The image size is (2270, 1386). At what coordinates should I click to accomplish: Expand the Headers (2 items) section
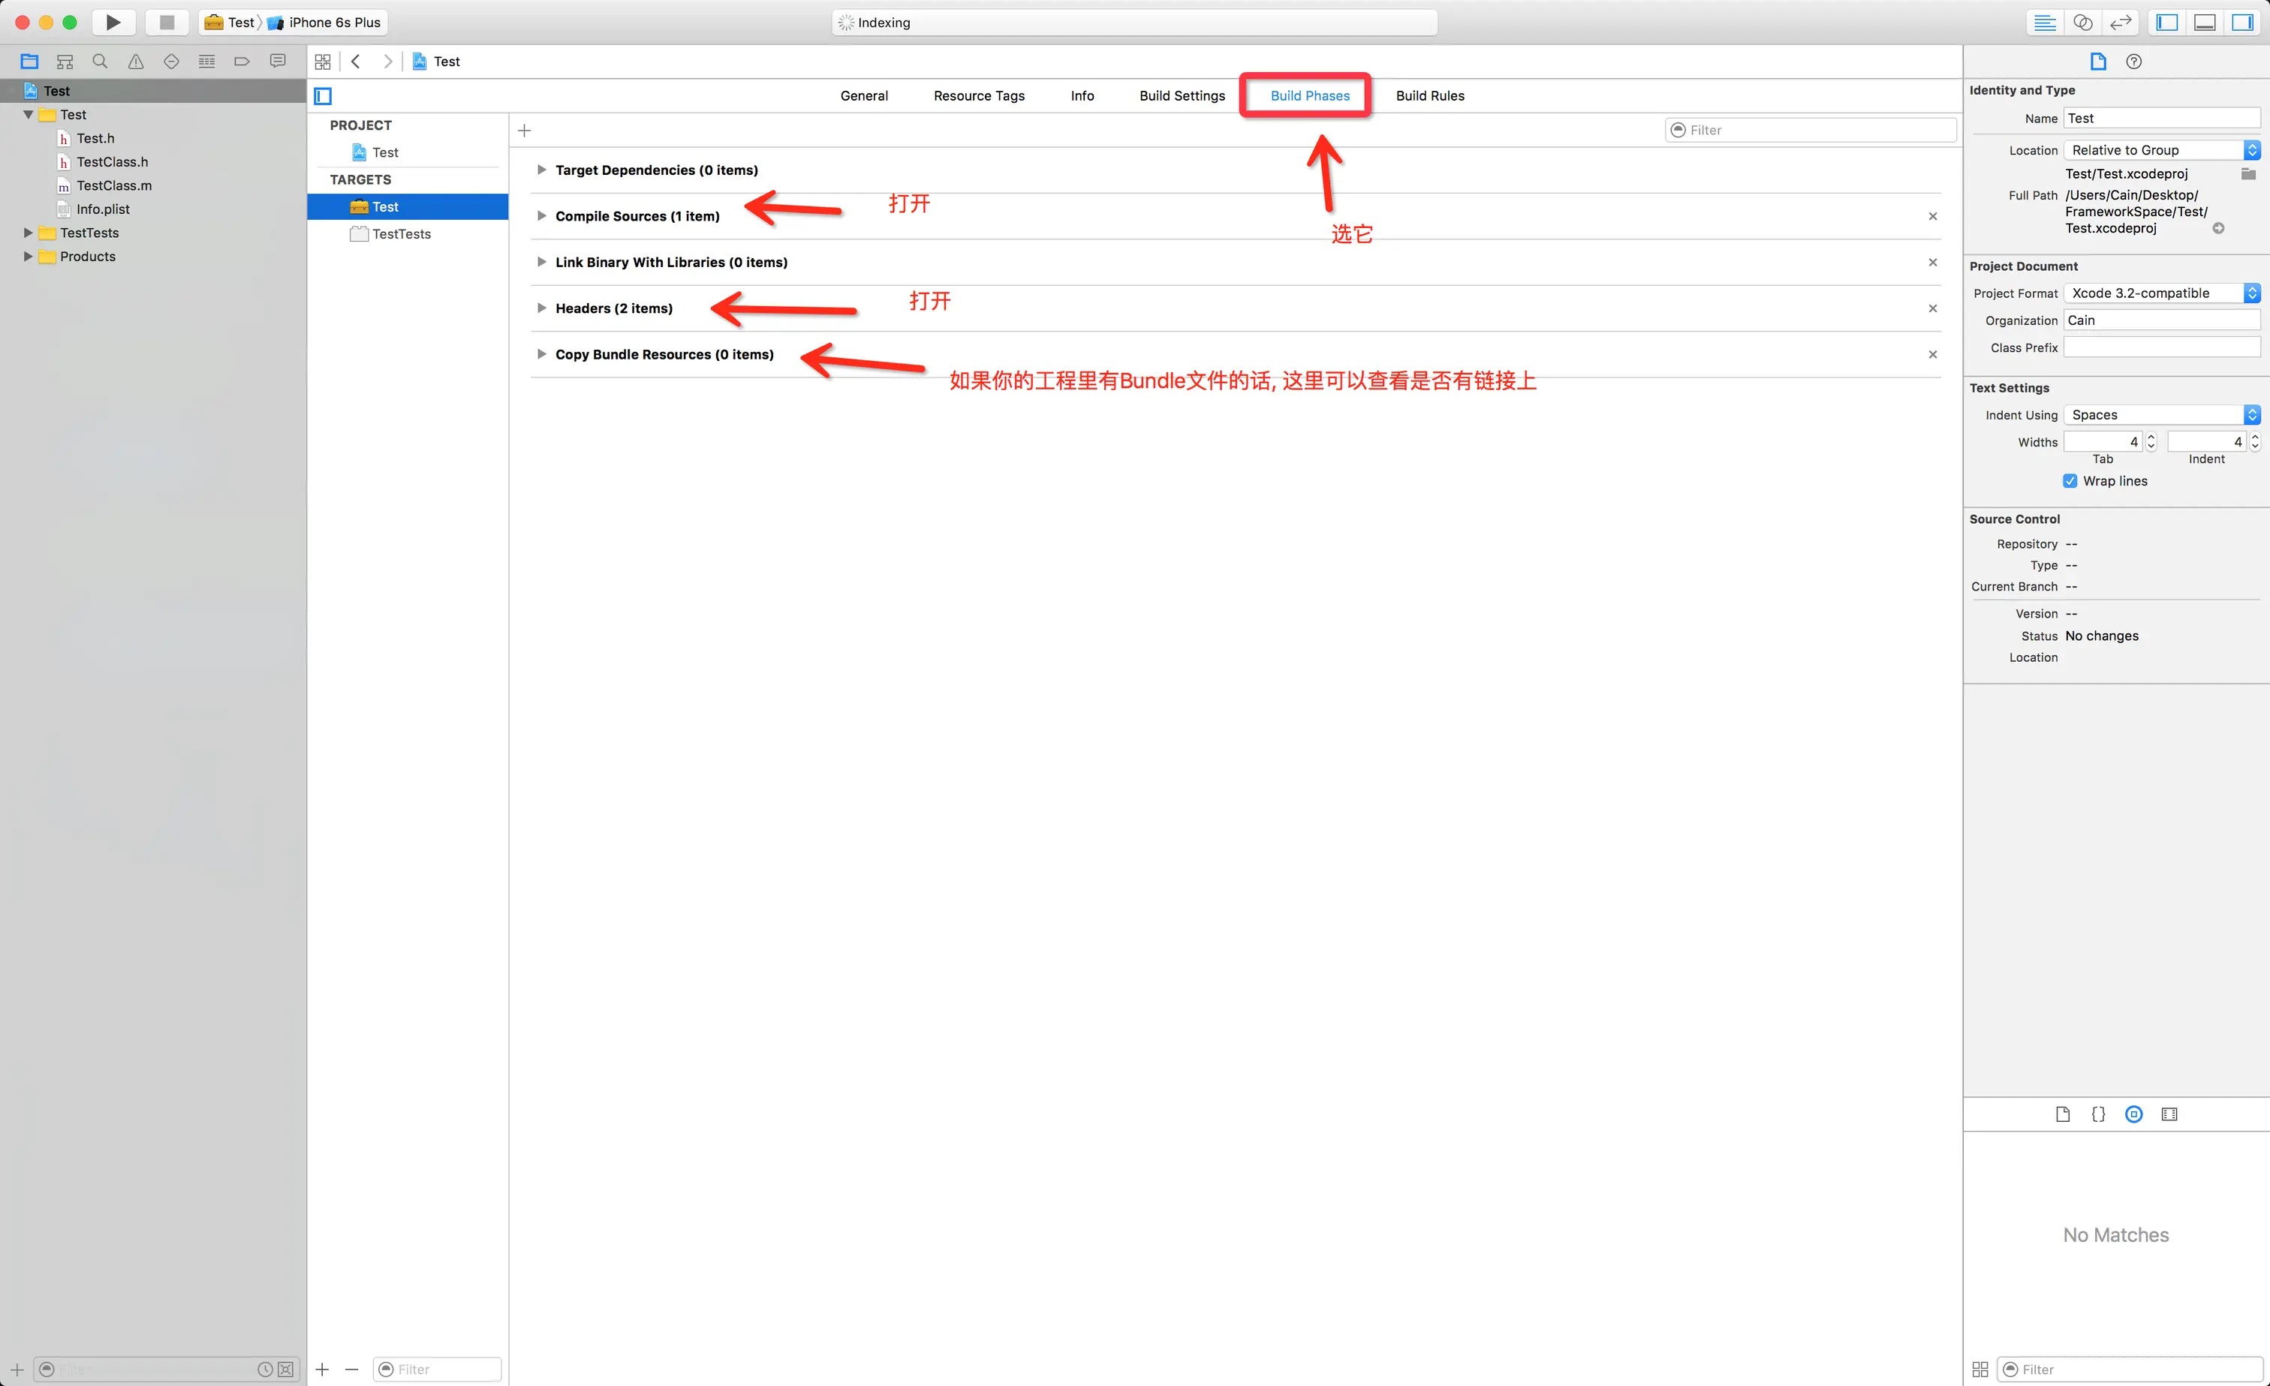coord(542,308)
